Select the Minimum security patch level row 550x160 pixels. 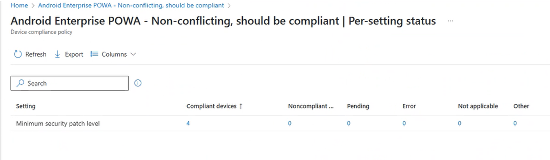[x=58, y=124]
